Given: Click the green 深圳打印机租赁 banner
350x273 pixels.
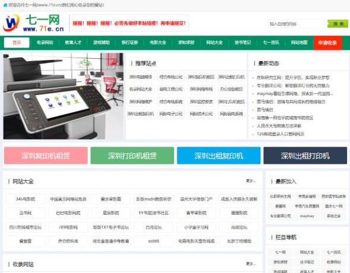Looking at the screenshot, I should (132, 155).
